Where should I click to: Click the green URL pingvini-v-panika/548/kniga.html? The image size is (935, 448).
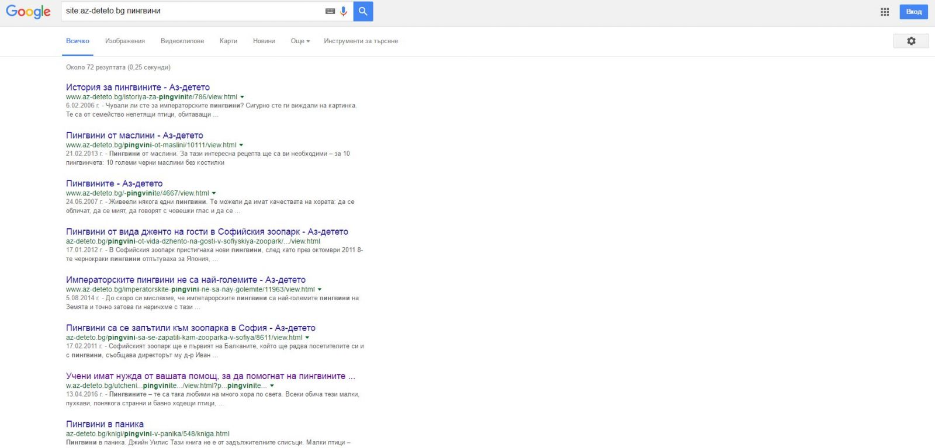[x=148, y=433]
